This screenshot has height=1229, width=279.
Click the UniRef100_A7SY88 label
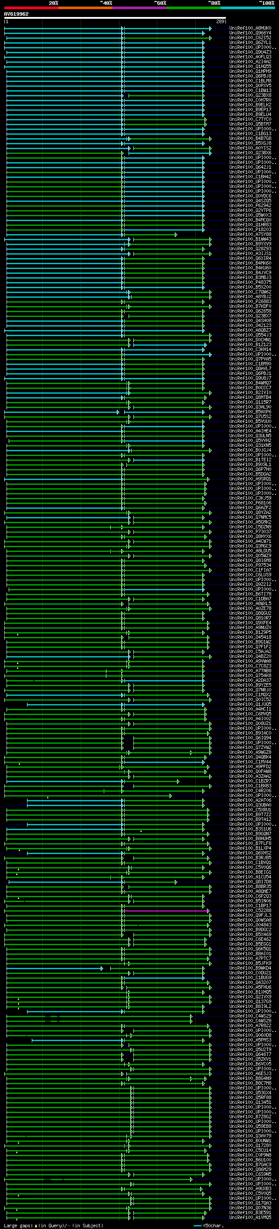point(250,234)
